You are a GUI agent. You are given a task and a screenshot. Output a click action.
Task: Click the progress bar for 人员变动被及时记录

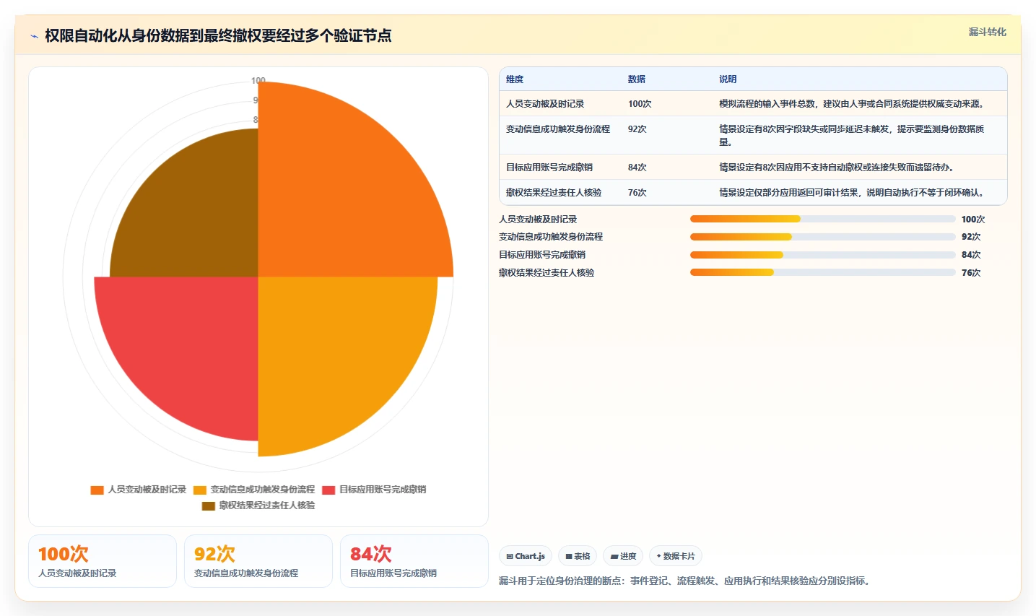click(x=823, y=219)
